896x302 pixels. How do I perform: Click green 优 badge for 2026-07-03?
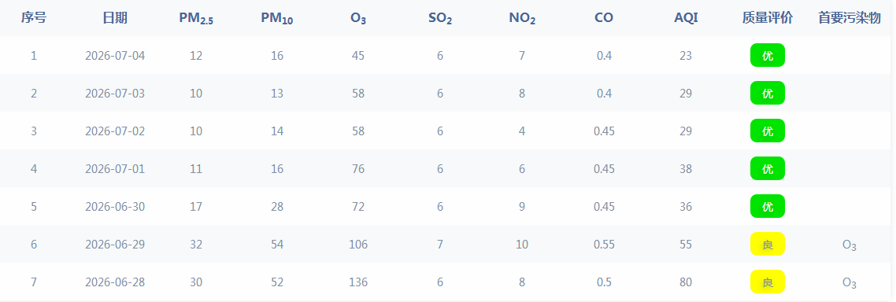pyautogui.click(x=768, y=93)
